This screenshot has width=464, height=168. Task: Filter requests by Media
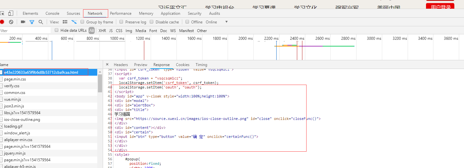pos(141,31)
